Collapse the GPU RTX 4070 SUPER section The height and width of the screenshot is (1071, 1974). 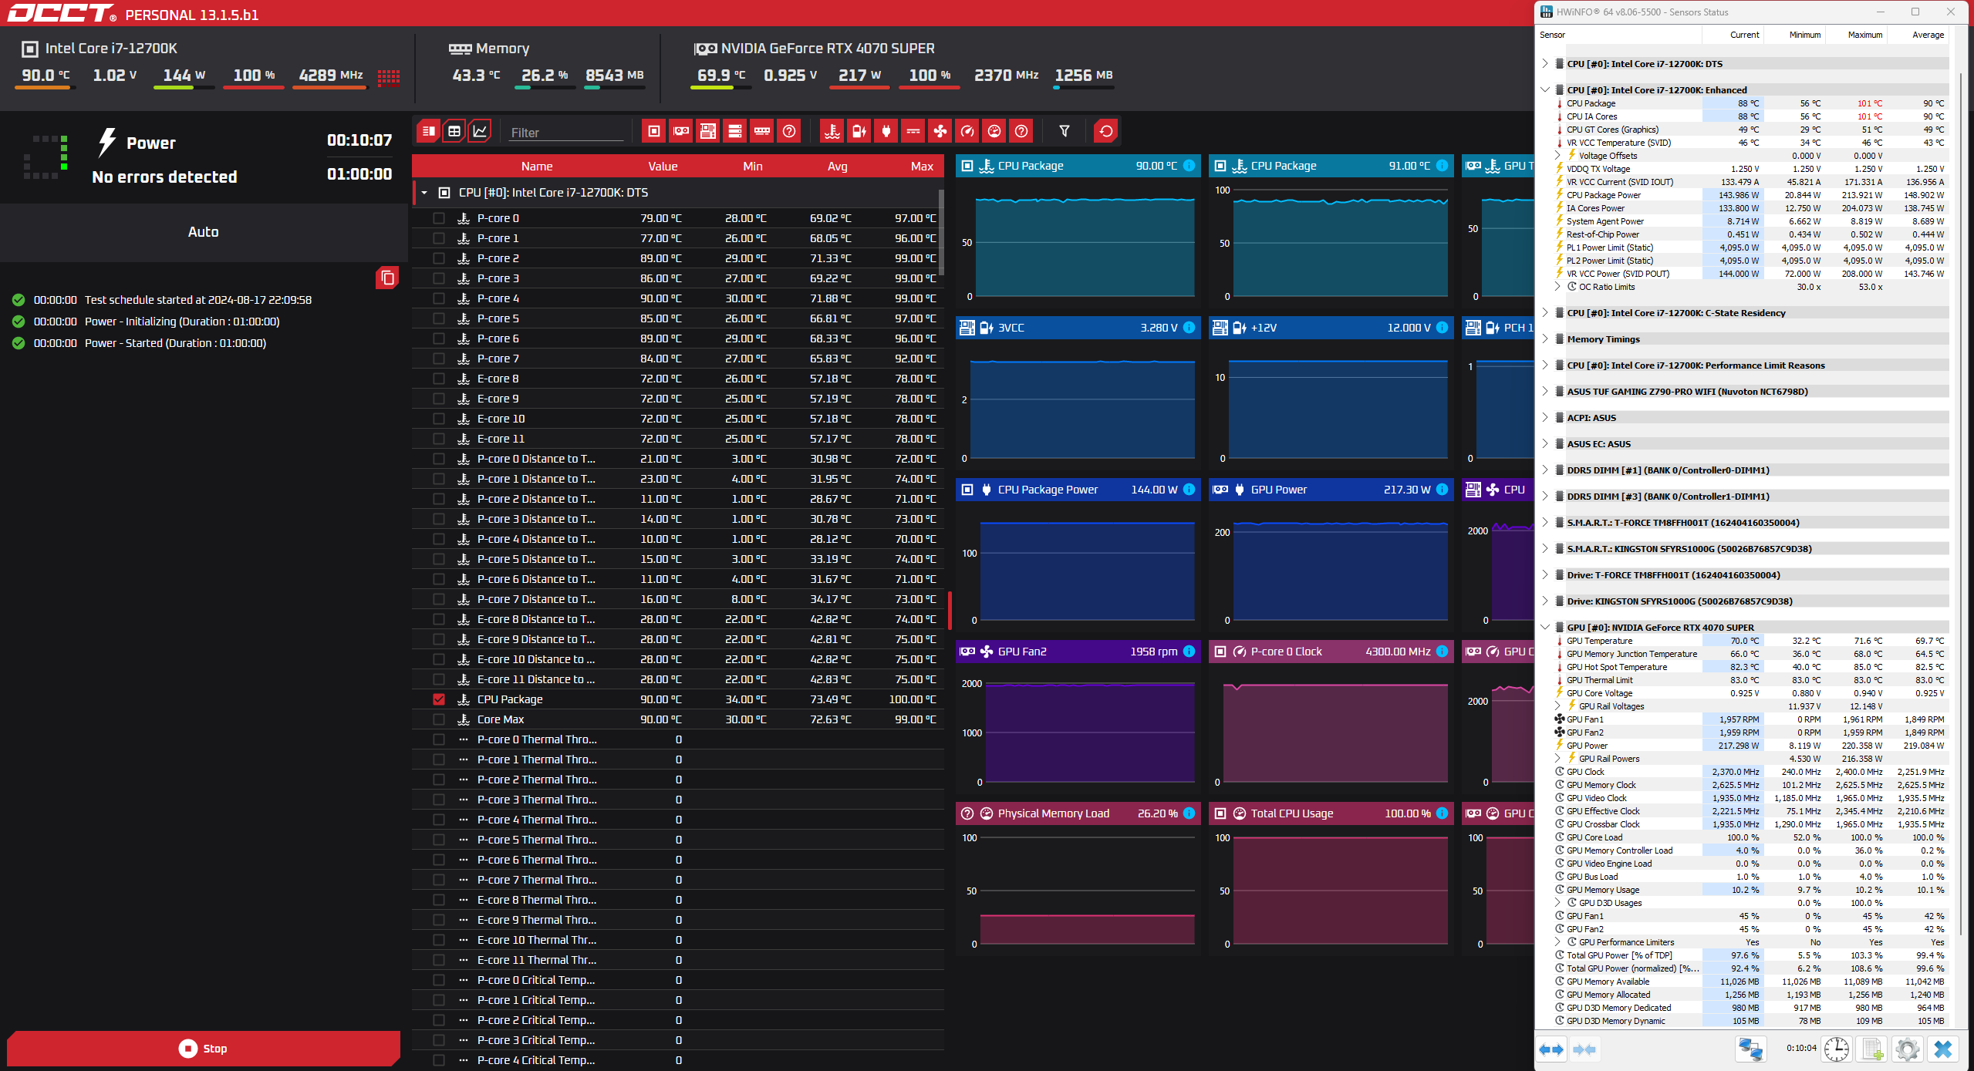[1545, 627]
